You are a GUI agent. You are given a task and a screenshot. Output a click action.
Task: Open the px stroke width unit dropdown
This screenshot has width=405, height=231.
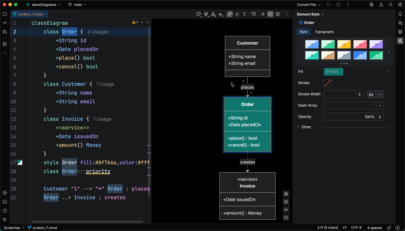pos(375,94)
